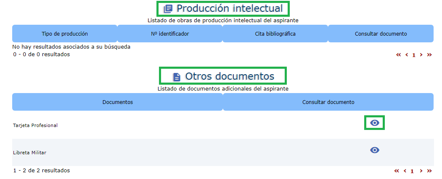442x179 pixels.
Task: Sort by Tipo de producción column header
Action: click(x=65, y=34)
